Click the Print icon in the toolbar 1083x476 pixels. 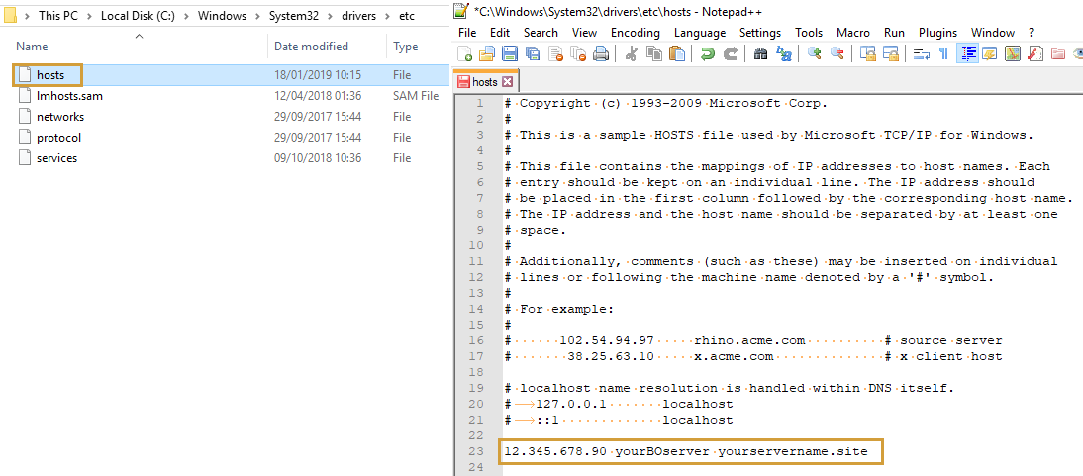601,54
